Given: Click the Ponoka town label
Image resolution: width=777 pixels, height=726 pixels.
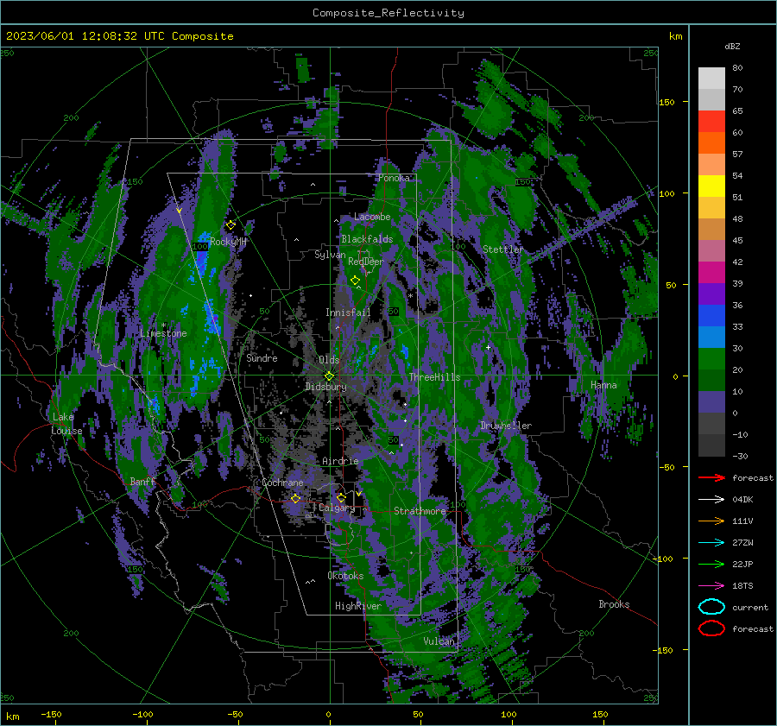Looking at the screenshot, I should 394,178.
